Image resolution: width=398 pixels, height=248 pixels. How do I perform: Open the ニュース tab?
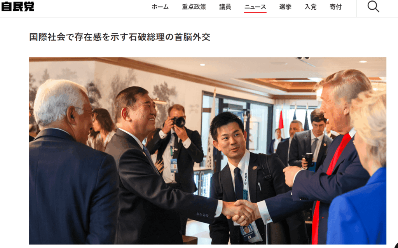coord(255,7)
